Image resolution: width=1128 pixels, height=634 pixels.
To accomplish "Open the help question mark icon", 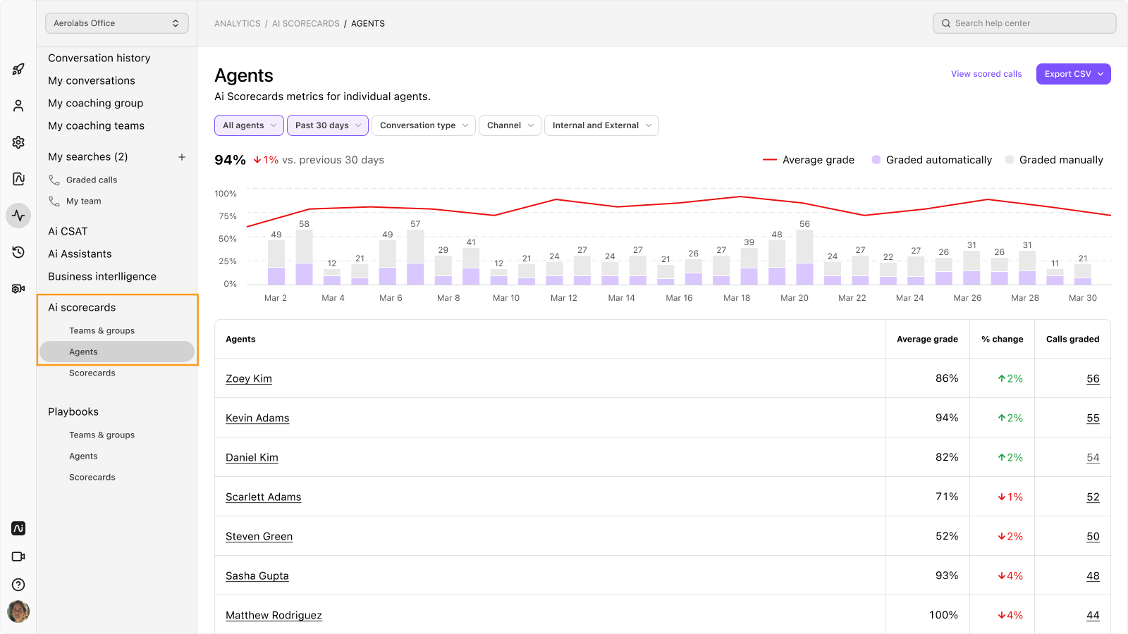I will (x=18, y=585).
